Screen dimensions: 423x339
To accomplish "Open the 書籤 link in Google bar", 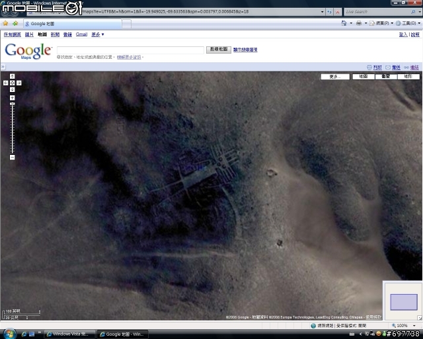I will 67,34.
